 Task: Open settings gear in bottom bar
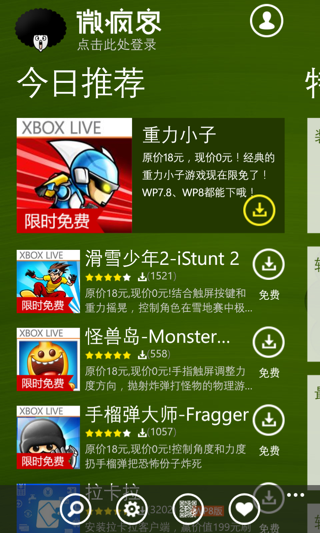(x=132, y=509)
